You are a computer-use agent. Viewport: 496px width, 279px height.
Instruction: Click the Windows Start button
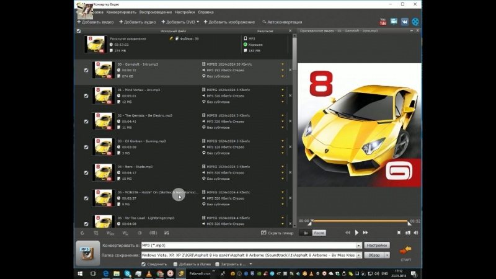(80, 273)
